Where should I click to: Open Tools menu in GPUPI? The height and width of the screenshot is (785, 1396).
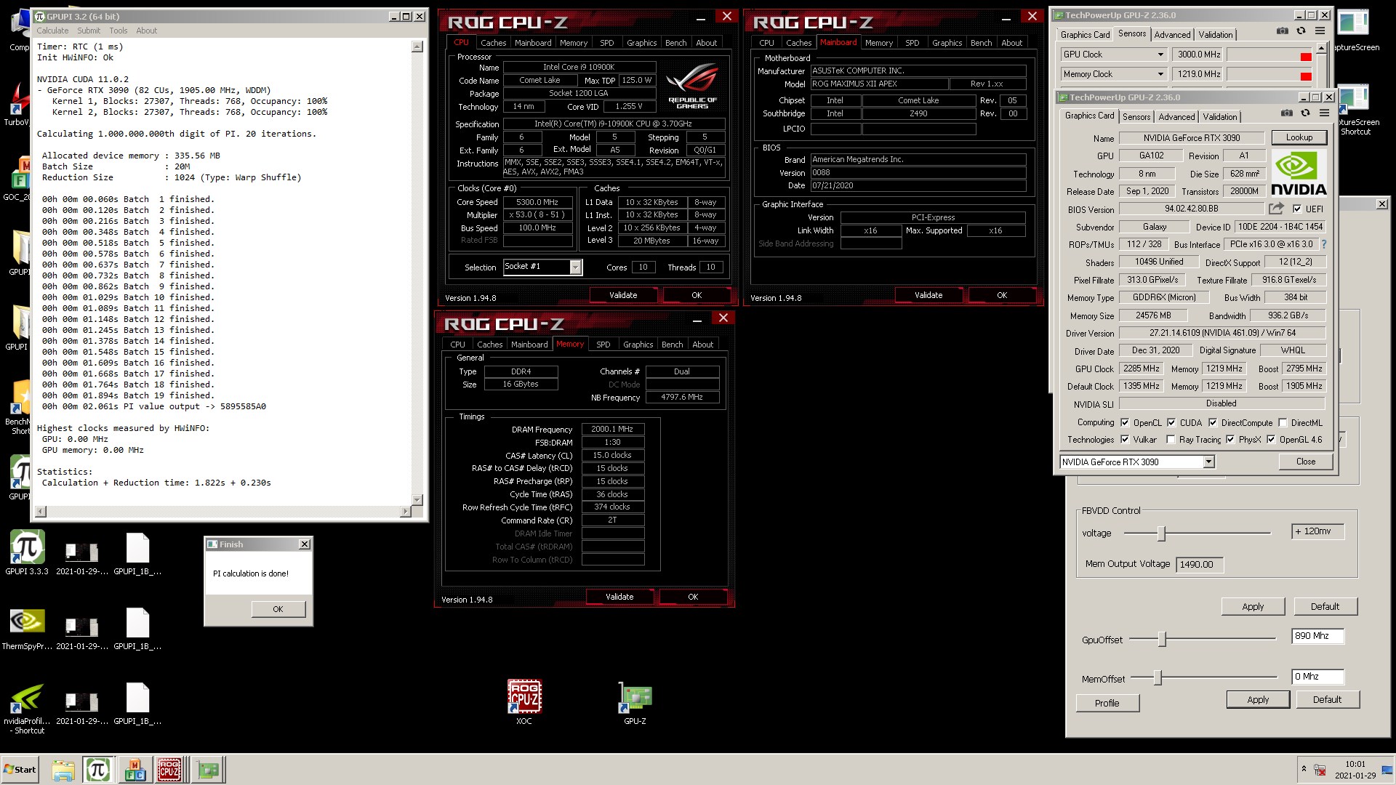click(119, 31)
